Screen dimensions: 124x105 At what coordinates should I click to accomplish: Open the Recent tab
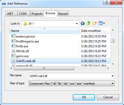click(x=63, y=13)
